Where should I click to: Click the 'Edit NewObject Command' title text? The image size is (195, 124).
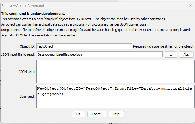click(23, 6)
